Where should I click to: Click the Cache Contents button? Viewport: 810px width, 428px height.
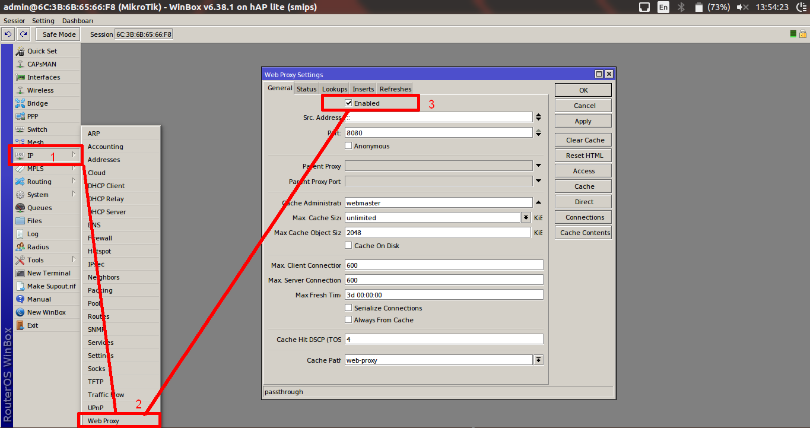point(583,233)
